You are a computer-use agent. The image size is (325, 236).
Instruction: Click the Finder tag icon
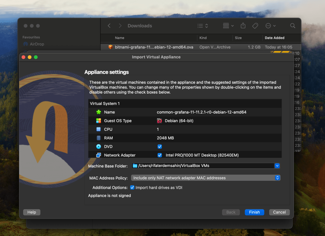(x=255, y=26)
